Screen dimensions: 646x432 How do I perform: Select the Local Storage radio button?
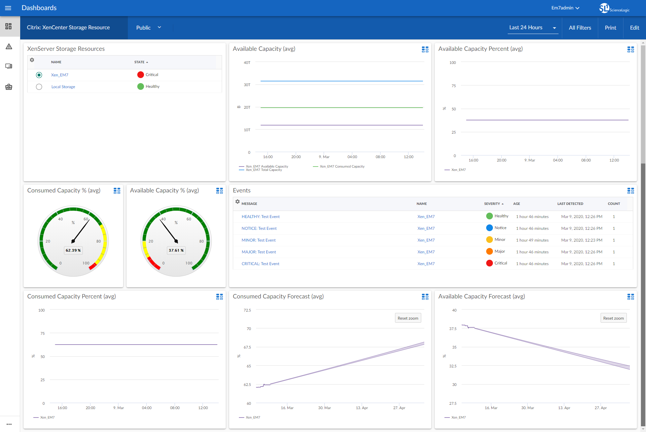[x=39, y=87]
